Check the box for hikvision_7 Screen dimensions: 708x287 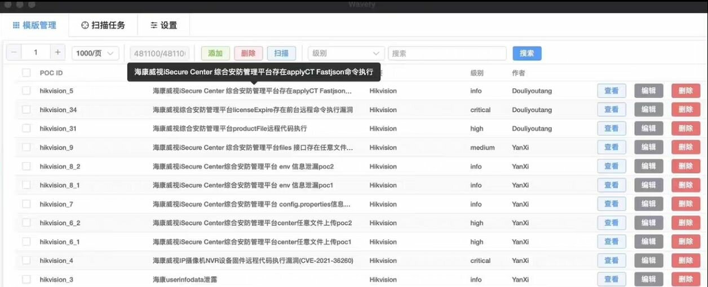pyautogui.click(x=26, y=204)
